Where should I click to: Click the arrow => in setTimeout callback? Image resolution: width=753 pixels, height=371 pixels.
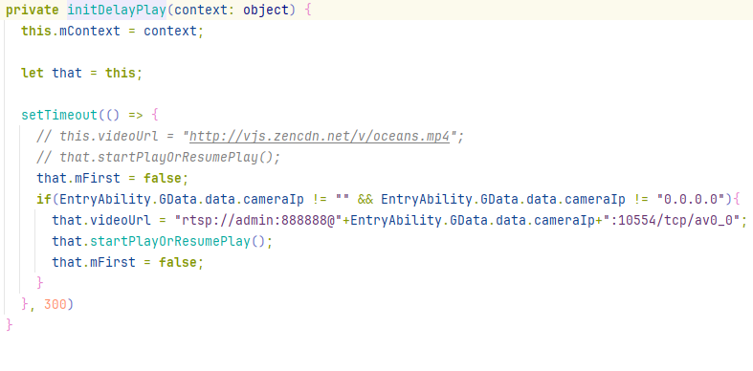136,115
